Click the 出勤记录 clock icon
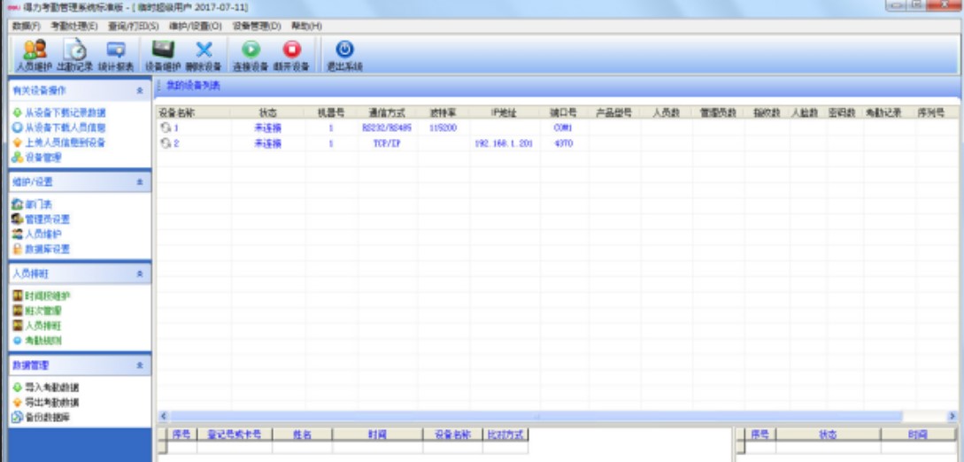Image resolution: width=964 pixels, height=462 pixels. point(77,53)
